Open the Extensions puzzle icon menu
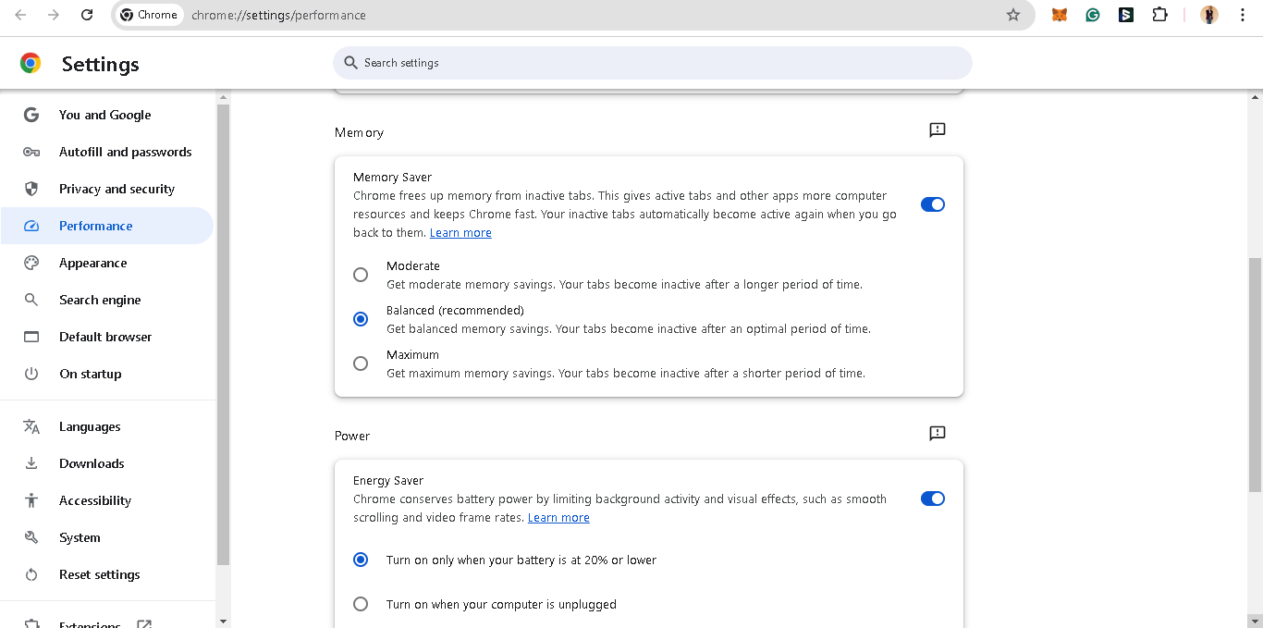This screenshot has width=1263, height=628. click(x=1159, y=15)
